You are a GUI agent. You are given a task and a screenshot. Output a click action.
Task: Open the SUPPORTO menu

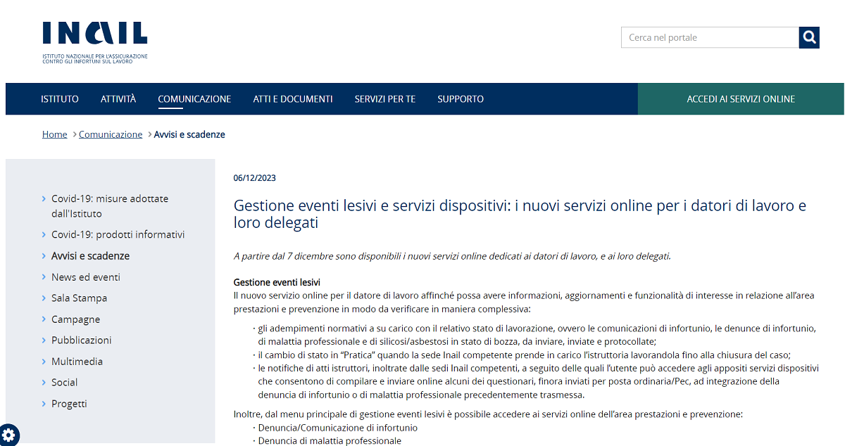click(x=461, y=99)
